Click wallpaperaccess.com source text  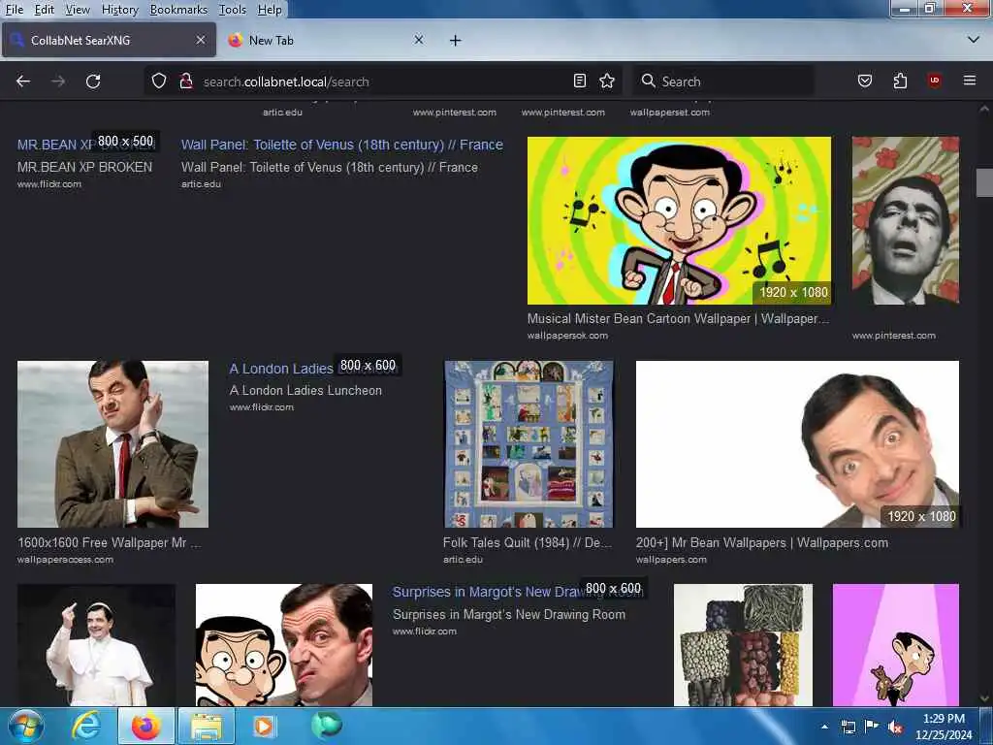coord(65,560)
